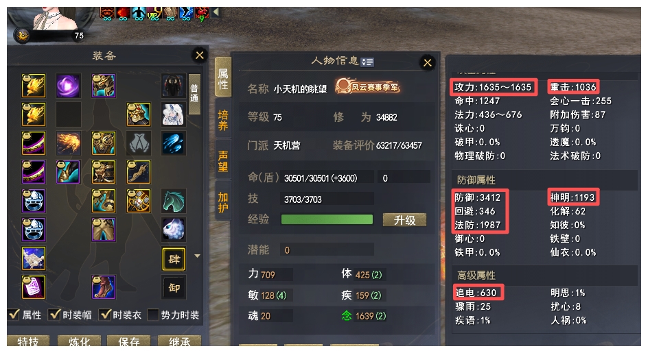648x353 pixels.
Task: Select the white fox pet icon
Action: point(173,230)
